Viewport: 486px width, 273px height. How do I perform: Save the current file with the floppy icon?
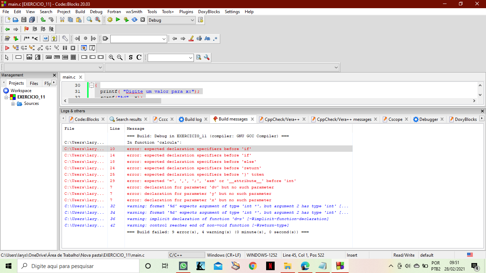tap(24, 20)
